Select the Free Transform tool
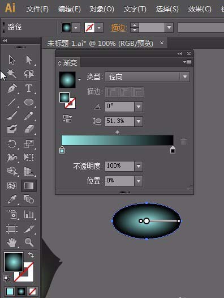 pyautogui.click(x=29, y=157)
